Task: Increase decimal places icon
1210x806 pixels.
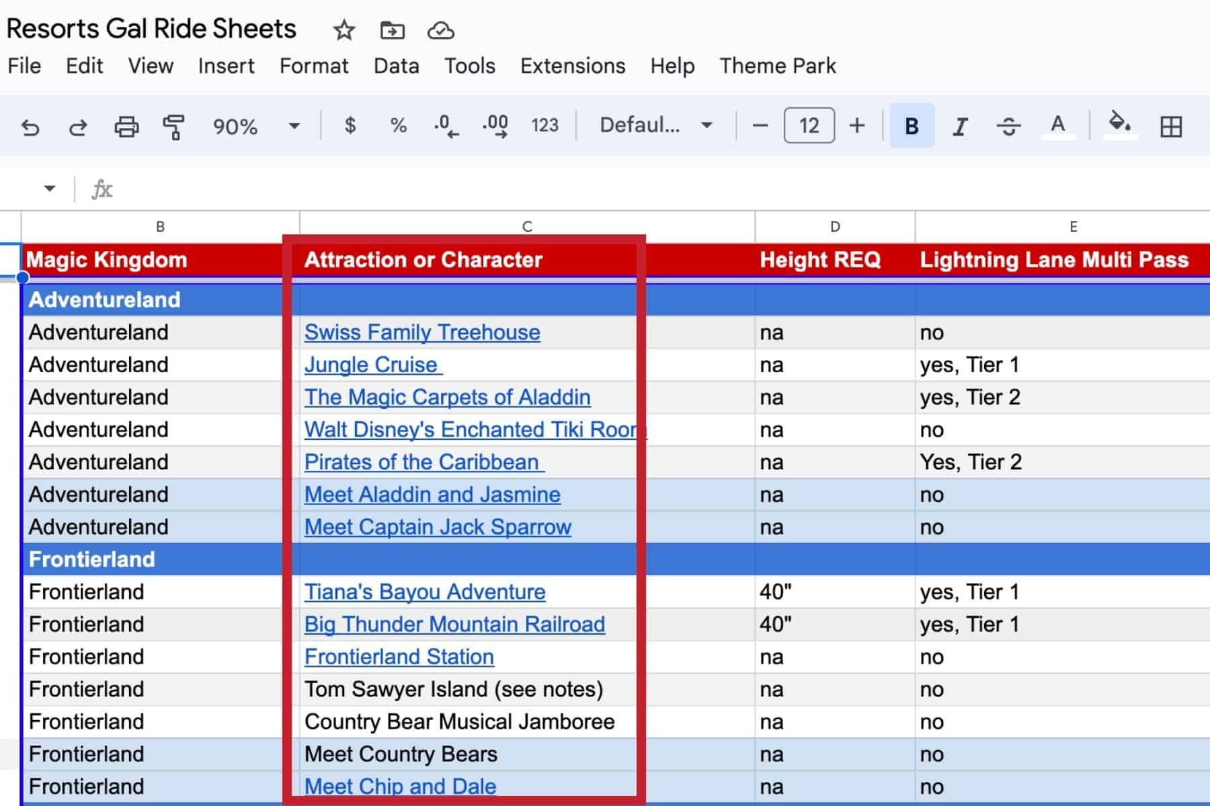Action: click(495, 126)
